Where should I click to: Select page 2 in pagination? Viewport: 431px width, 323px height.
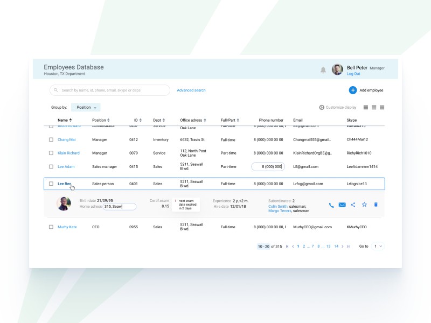tap(304, 247)
